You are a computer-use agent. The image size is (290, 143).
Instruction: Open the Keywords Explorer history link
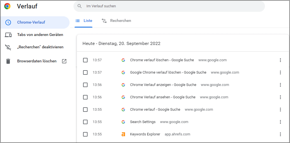click(x=145, y=134)
